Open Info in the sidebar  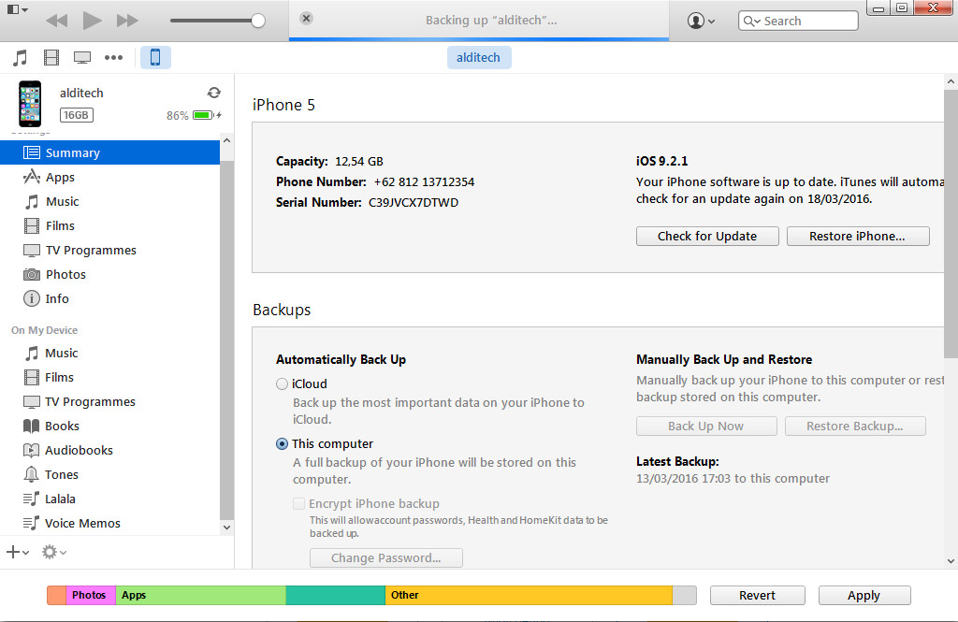(x=110, y=298)
